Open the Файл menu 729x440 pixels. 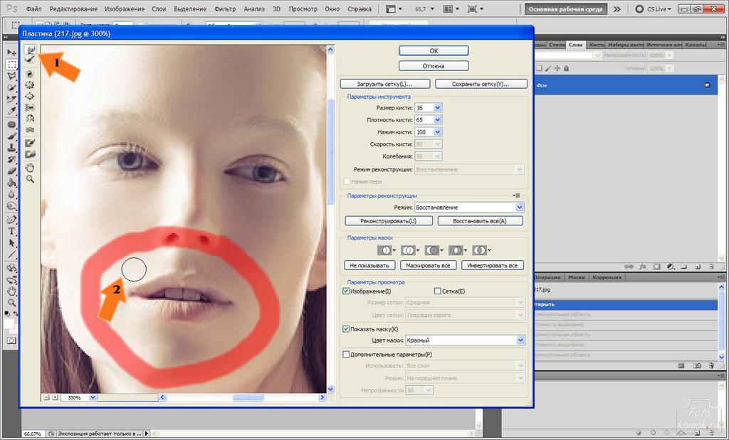pos(33,9)
